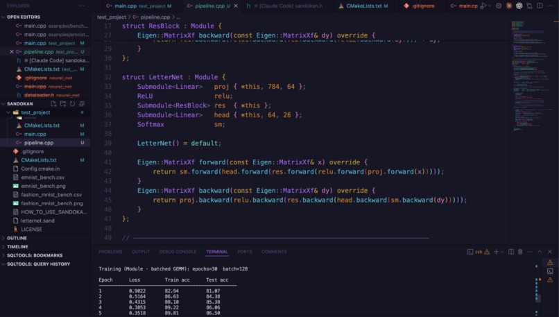Open terminal panel more actions menu
Image resolution: width=559 pixels, height=317 pixels.
pos(530,252)
